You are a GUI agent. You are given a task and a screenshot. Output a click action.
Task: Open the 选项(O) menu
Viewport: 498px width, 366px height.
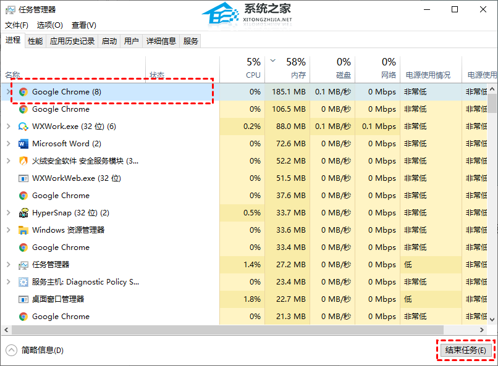49,25
